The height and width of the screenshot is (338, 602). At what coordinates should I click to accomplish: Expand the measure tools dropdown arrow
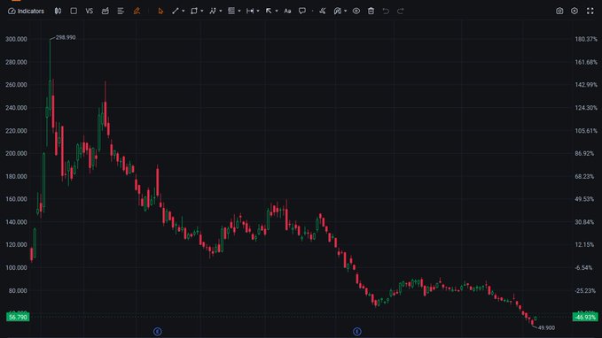[258, 12]
